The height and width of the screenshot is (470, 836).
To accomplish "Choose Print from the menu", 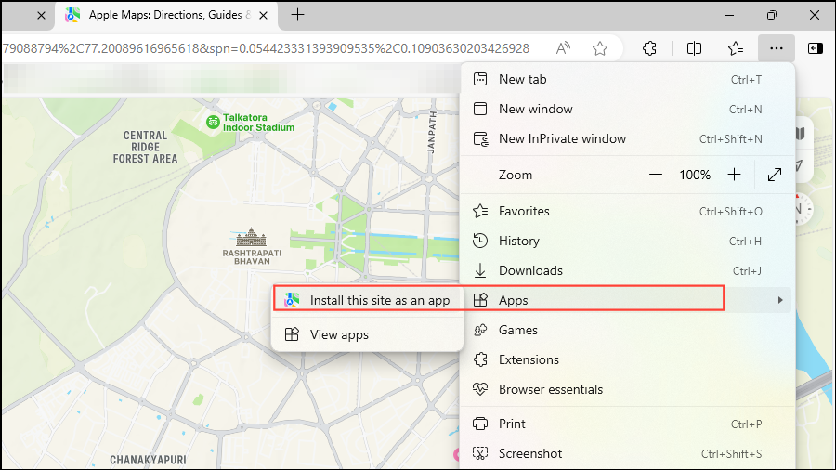I will tap(627, 424).
